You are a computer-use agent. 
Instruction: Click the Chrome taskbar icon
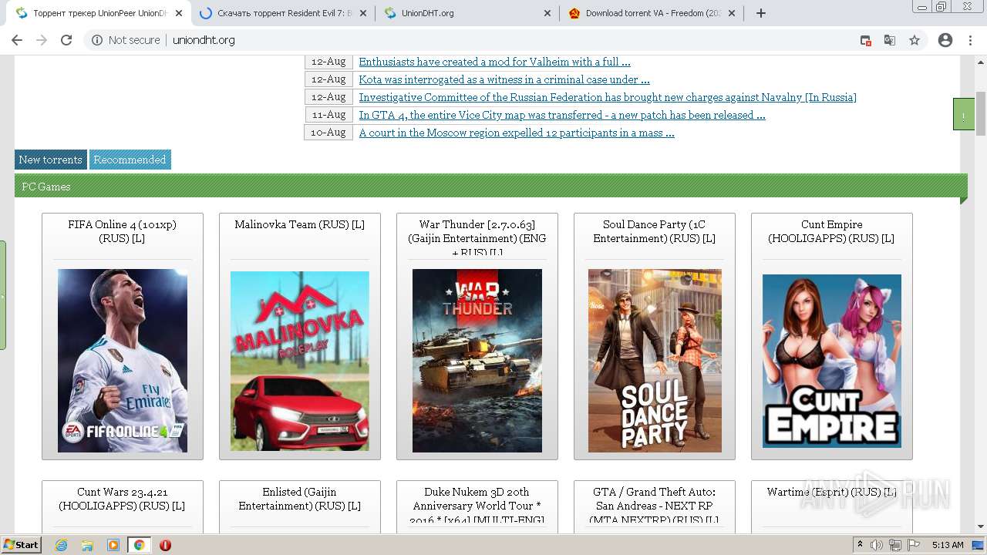click(x=139, y=545)
